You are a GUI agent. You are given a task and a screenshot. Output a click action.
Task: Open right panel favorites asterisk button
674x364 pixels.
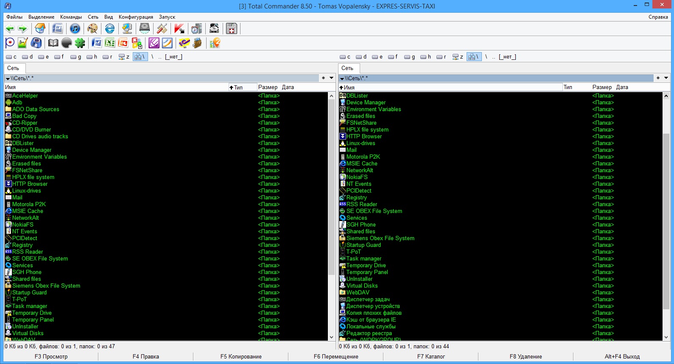pos(658,78)
